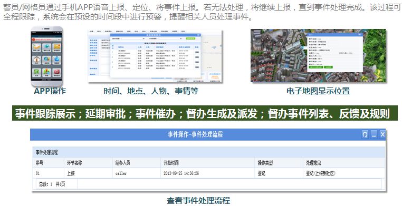
Task: Click the first green button in map popup
Action: click(x=315, y=67)
